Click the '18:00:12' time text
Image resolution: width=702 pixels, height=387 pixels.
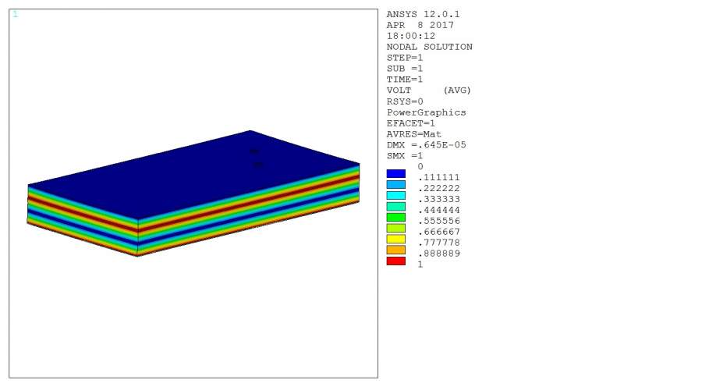pos(411,36)
